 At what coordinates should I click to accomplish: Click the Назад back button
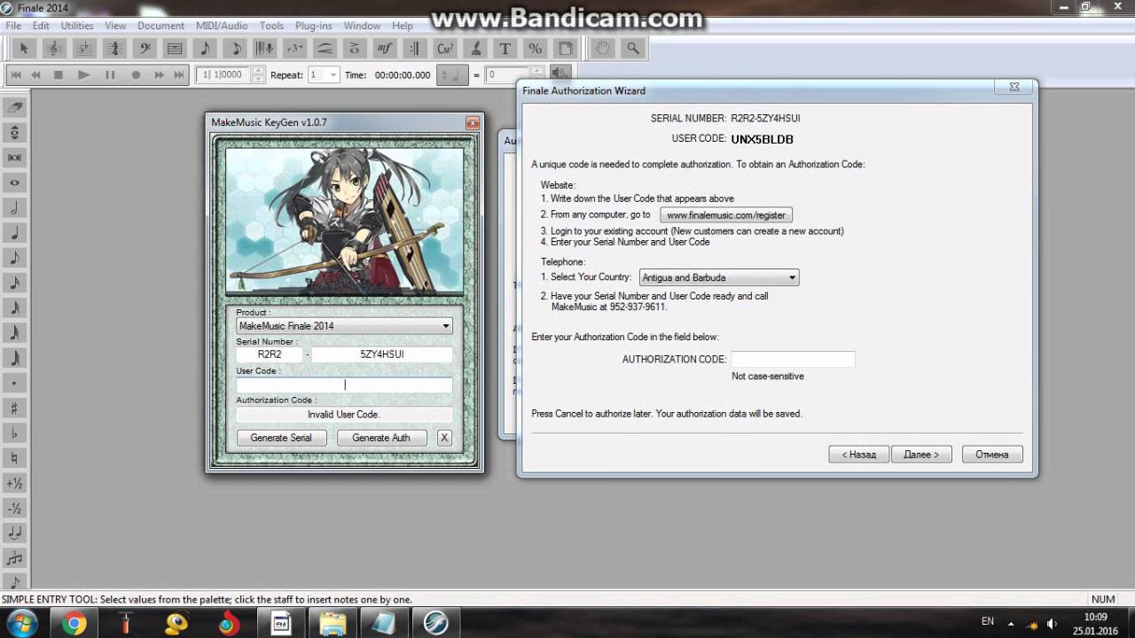(x=858, y=455)
